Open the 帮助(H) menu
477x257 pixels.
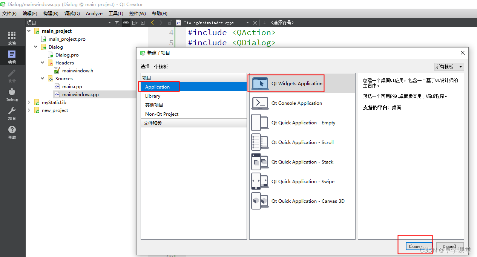(160, 13)
